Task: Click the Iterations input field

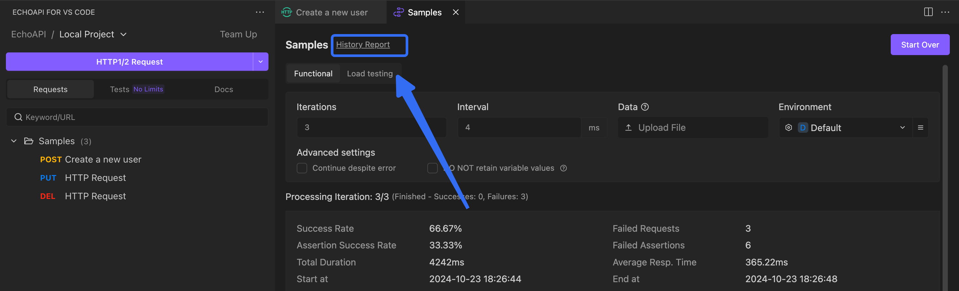Action: 372,127
